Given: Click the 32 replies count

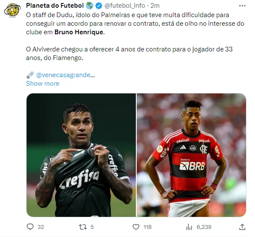Looking at the screenshot, I should pos(41,227).
